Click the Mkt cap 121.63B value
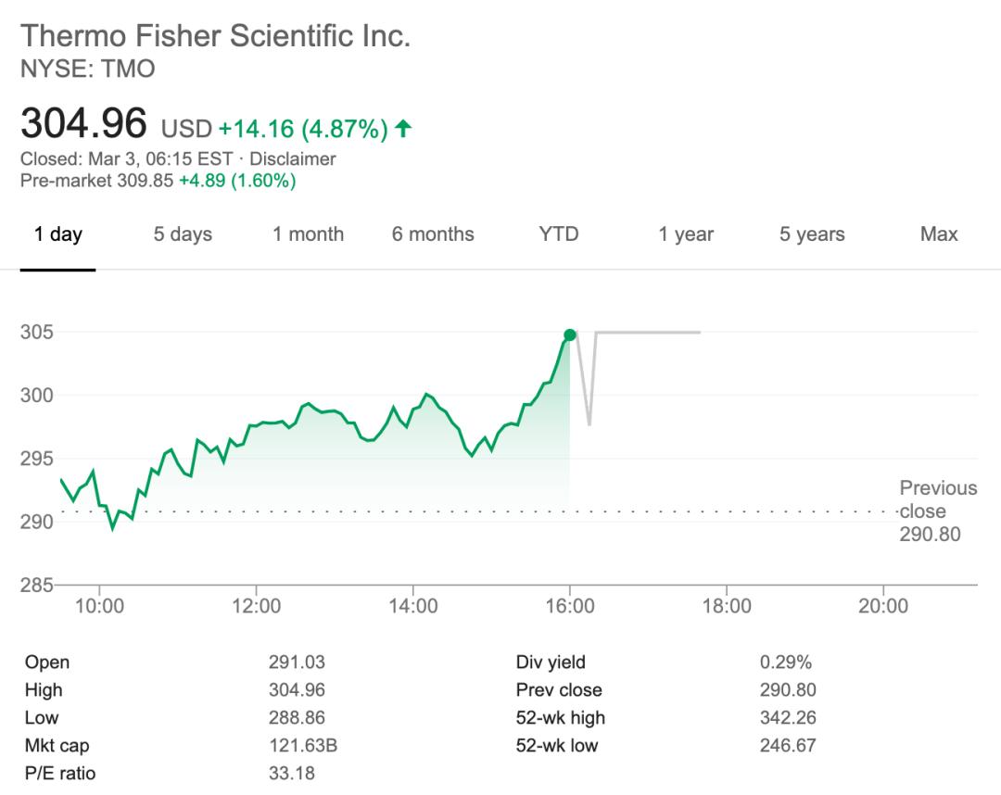The height and width of the screenshot is (795, 1001). pos(301,746)
